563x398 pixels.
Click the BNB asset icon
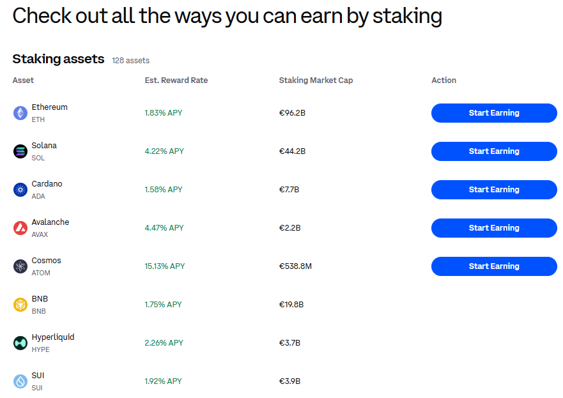pyautogui.click(x=20, y=304)
